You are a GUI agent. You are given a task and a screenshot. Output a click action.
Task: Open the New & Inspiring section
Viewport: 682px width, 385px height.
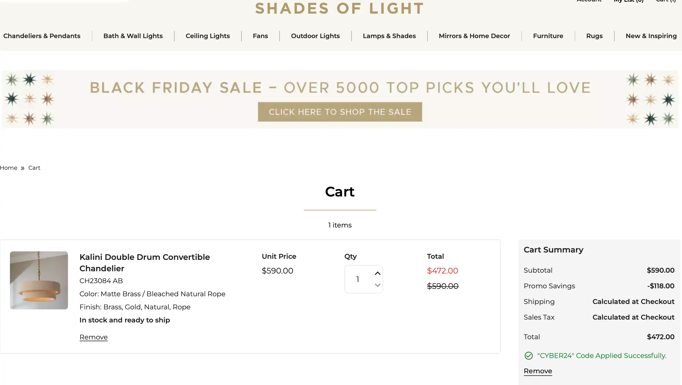(x=651, y=36)
